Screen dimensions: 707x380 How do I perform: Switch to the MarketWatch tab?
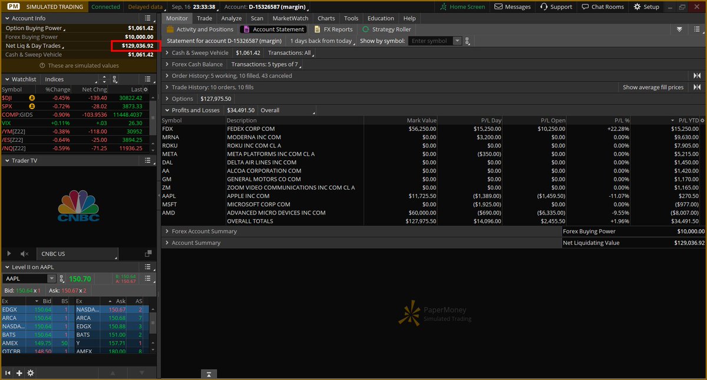[290, 18]
